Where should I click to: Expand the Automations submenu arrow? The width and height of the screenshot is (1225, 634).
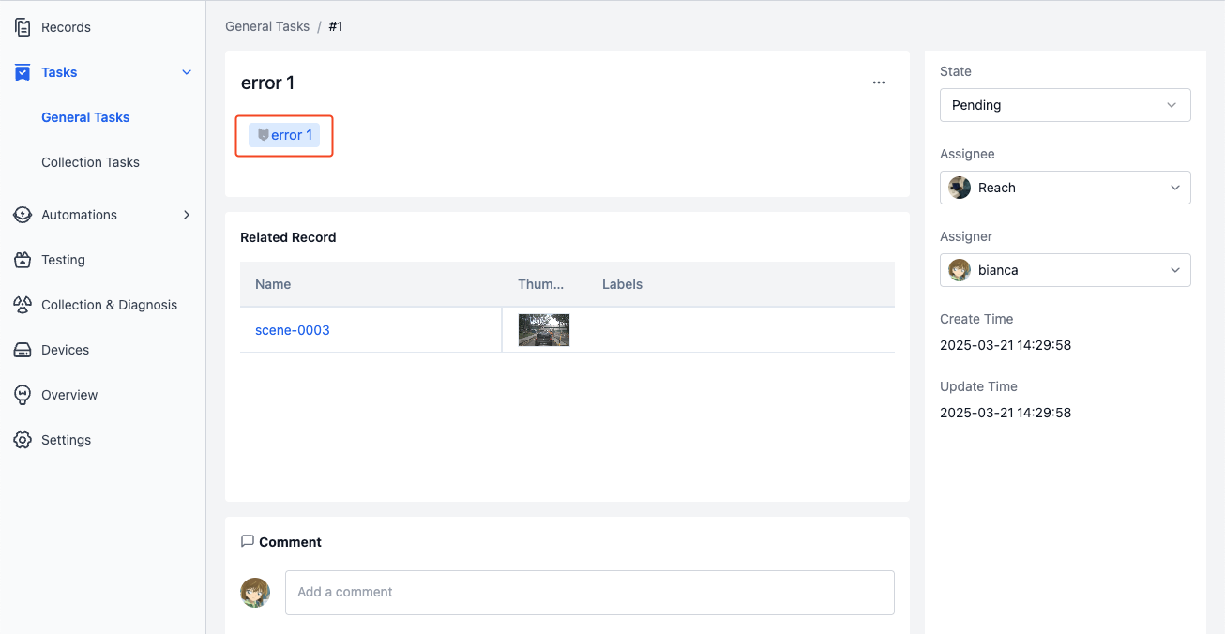(187, 215)
